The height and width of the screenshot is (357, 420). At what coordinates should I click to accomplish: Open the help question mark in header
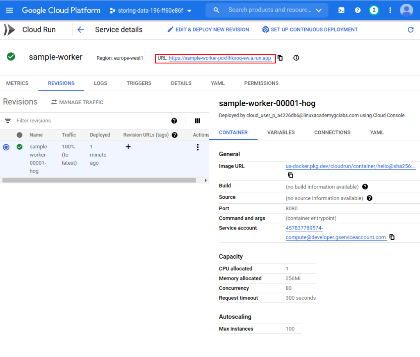point(358,10)
